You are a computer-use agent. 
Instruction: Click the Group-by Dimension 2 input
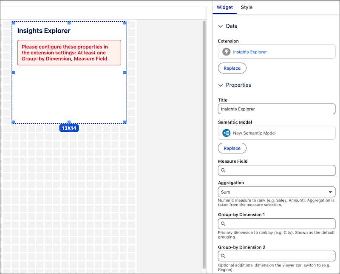pyautogui.click(x=277, y=256)
